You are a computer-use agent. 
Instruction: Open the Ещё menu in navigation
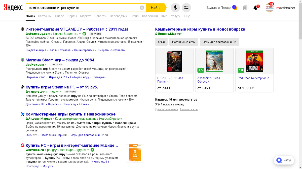[187, 16]
